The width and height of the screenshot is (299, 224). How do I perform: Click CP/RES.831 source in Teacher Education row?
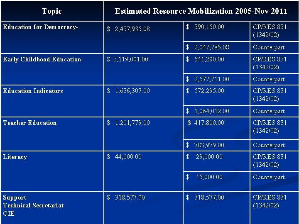pyautogui.click(x=274, y=128)
